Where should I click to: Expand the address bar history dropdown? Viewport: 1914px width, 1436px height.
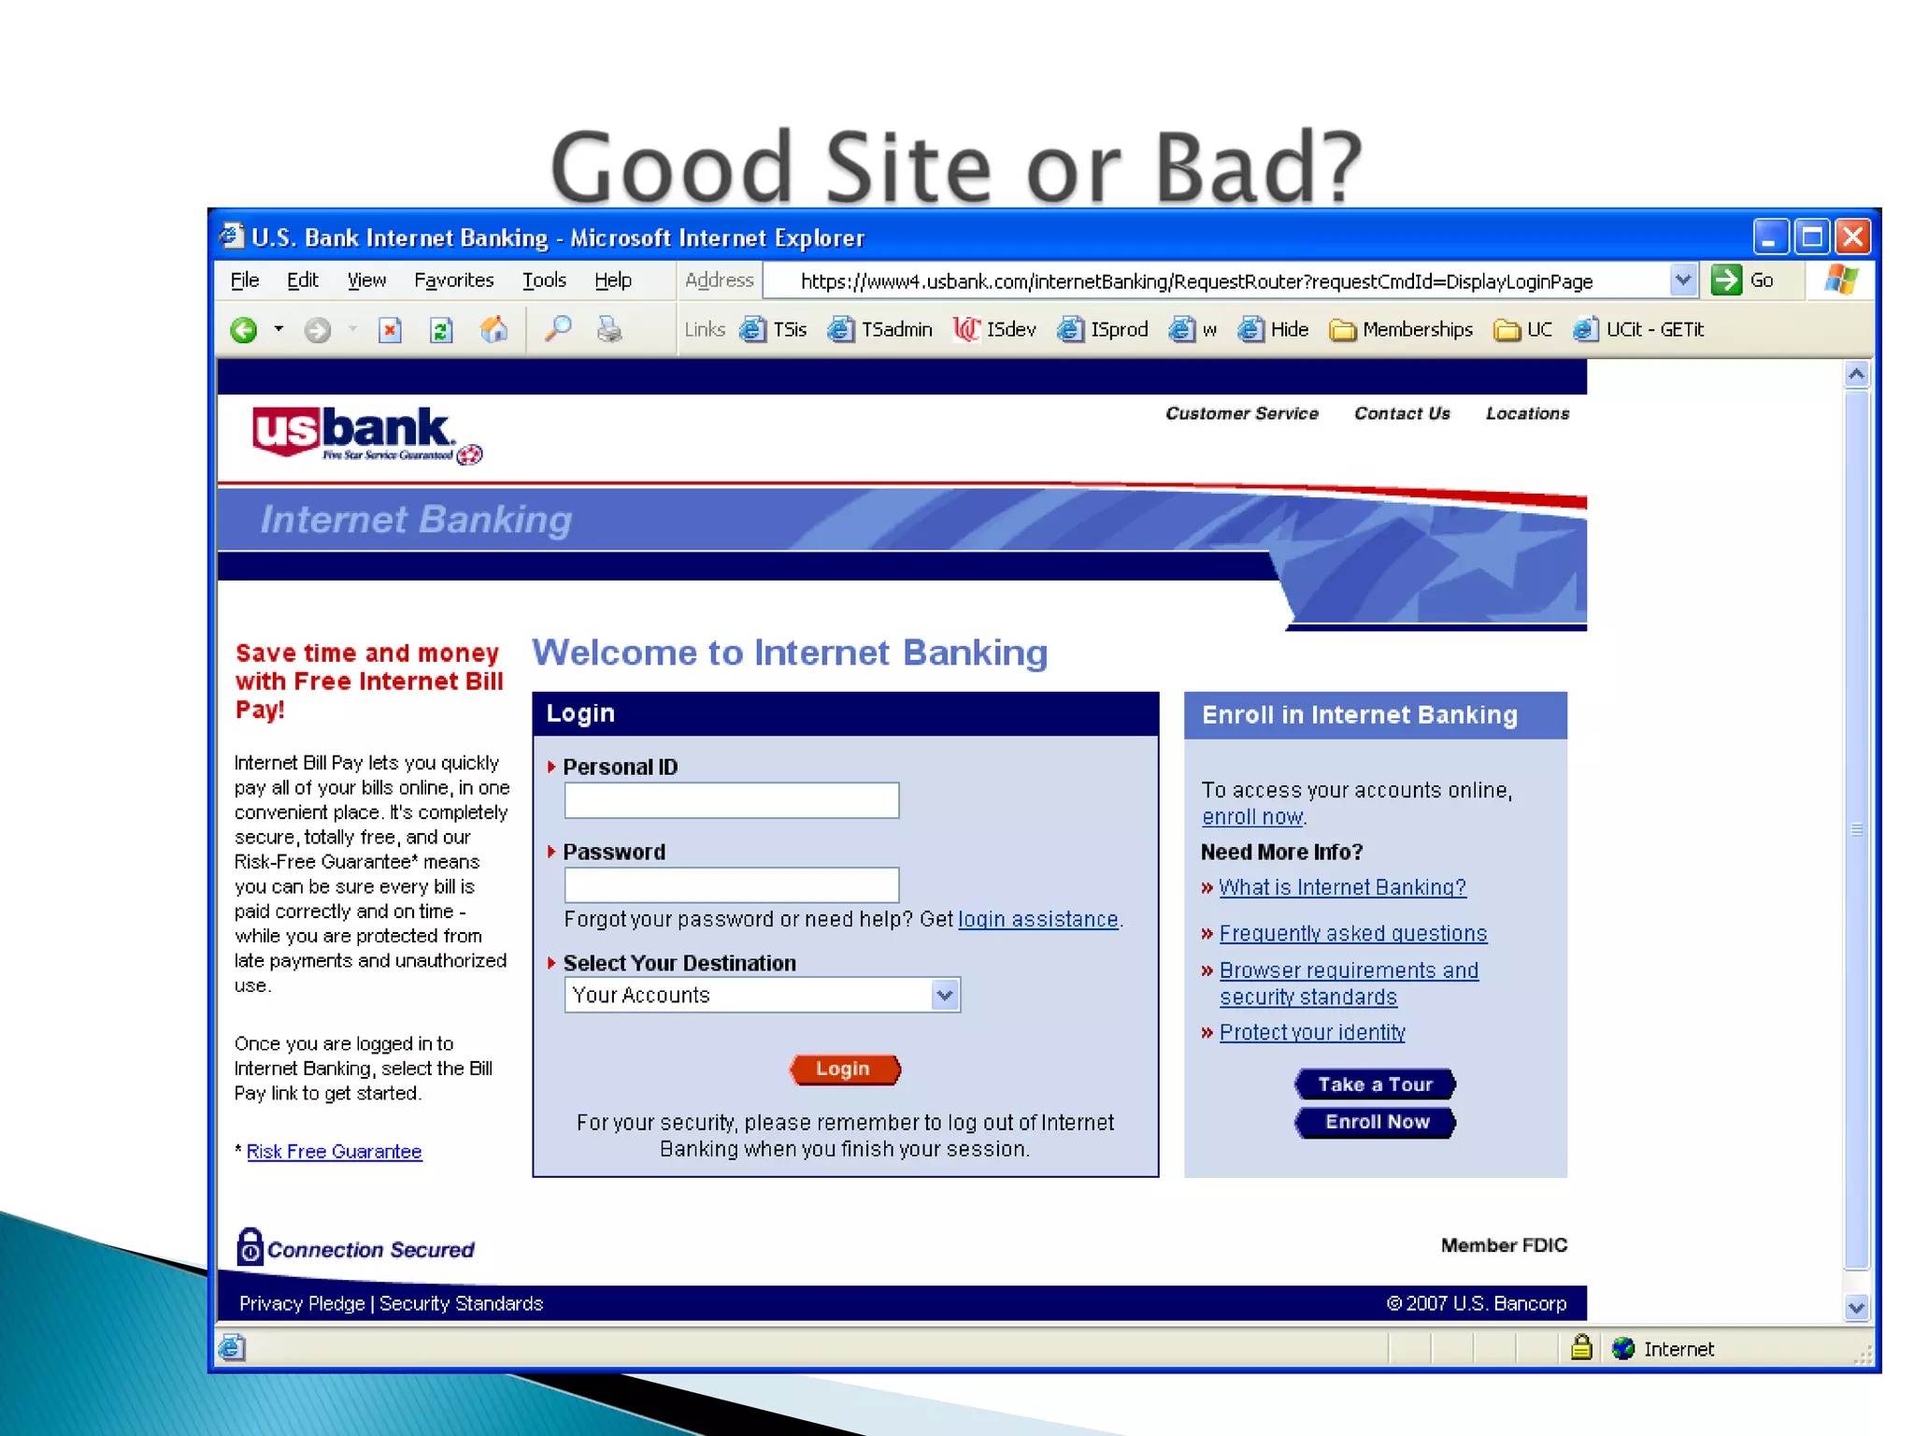[x=1682, y=280]
